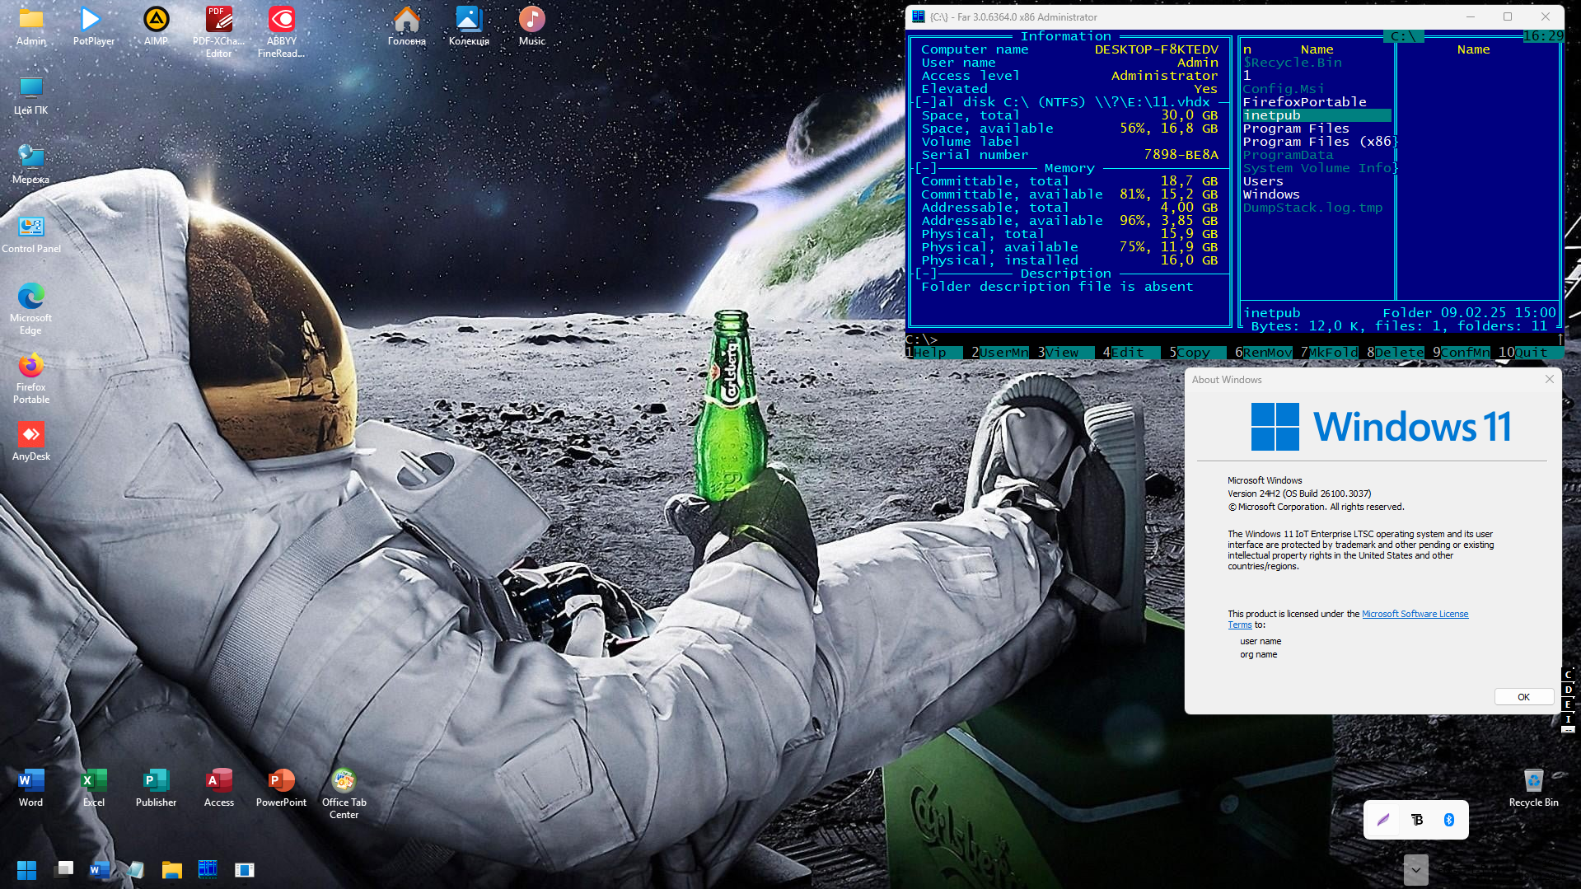Select the Program Files folder in Far panel
This screenshot has height=889, width=1581.
1295,129
